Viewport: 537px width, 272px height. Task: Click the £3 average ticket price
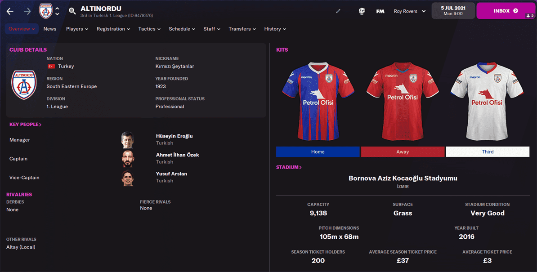(x=488, y=261)
